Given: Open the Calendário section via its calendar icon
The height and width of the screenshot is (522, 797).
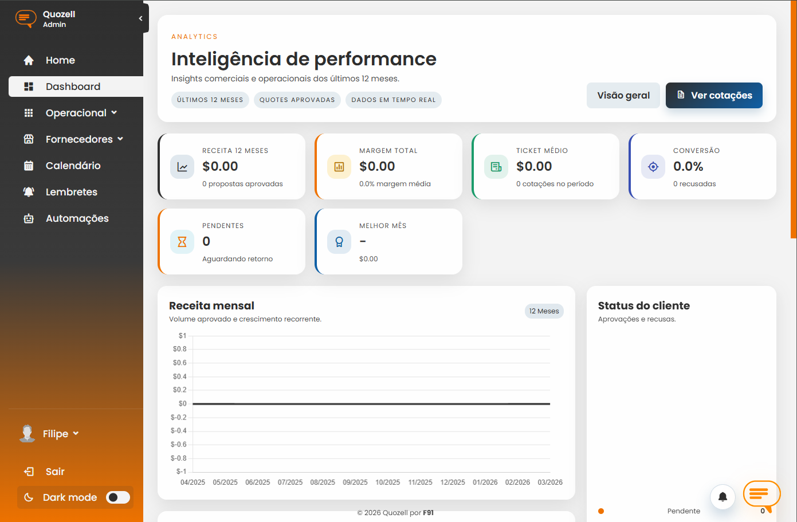Looking at the screenshot, I should click(28, 166).
